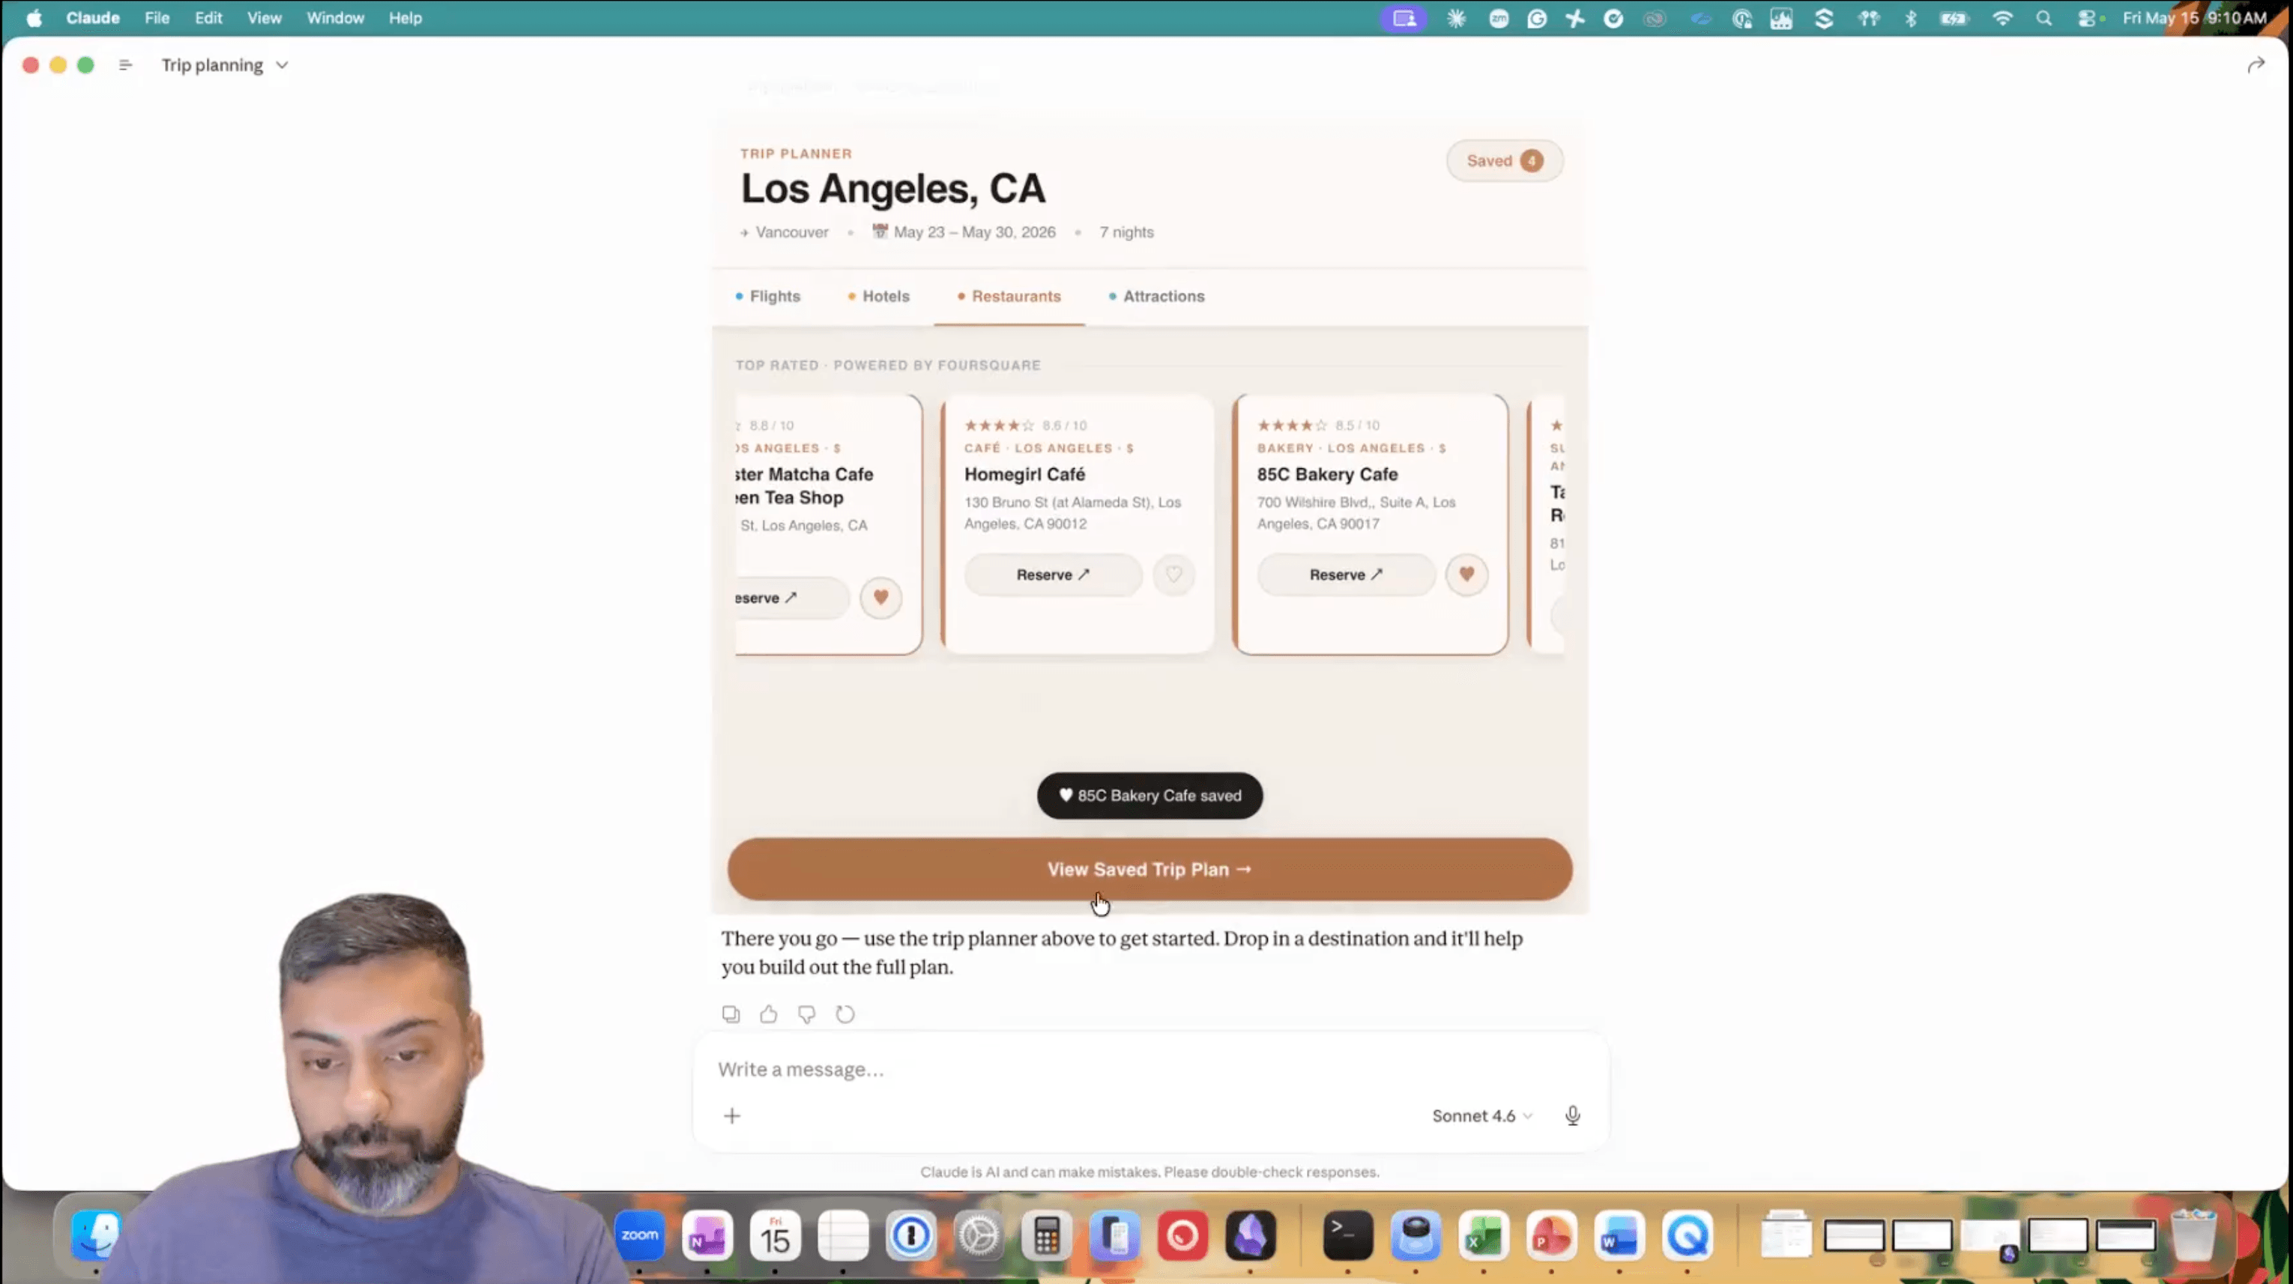Select the Restaurants tab
Screen dimensions: 2293x1284
pyautogui.click(x=1009, y=297)
